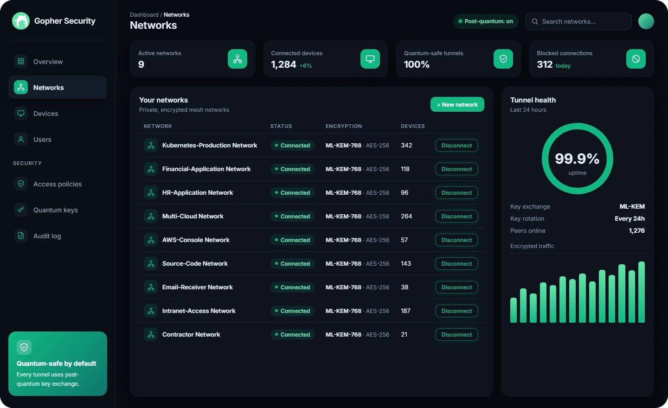This screenshot has width=668, height=408.
Task: Click the Contractor Network row icon
Action: click(151, 335)
